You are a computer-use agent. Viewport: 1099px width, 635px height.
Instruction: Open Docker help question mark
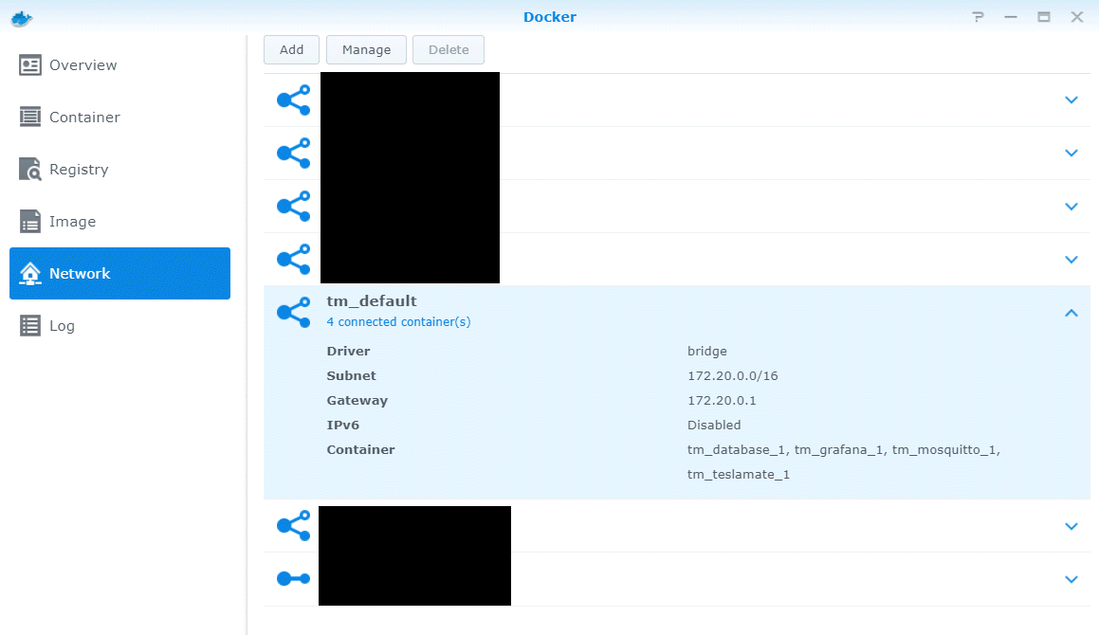click(x=978, y=17)
